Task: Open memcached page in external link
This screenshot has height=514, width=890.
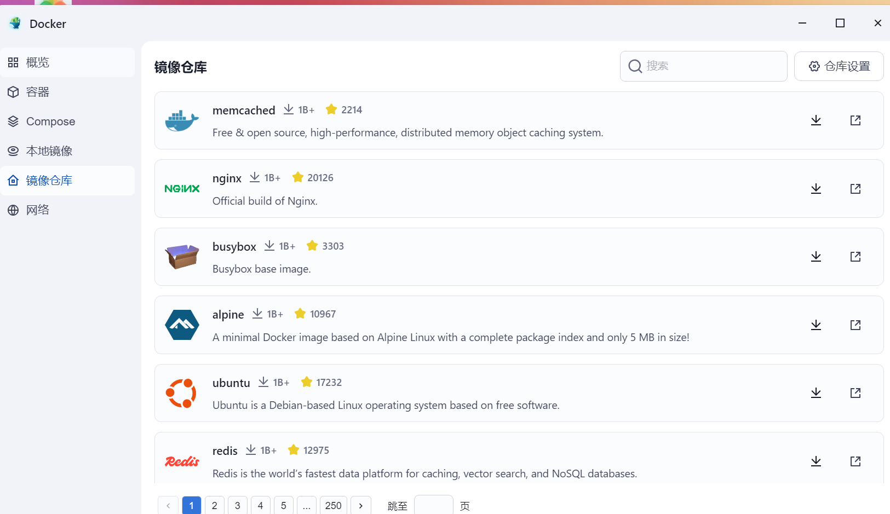Action: (855, 120)
